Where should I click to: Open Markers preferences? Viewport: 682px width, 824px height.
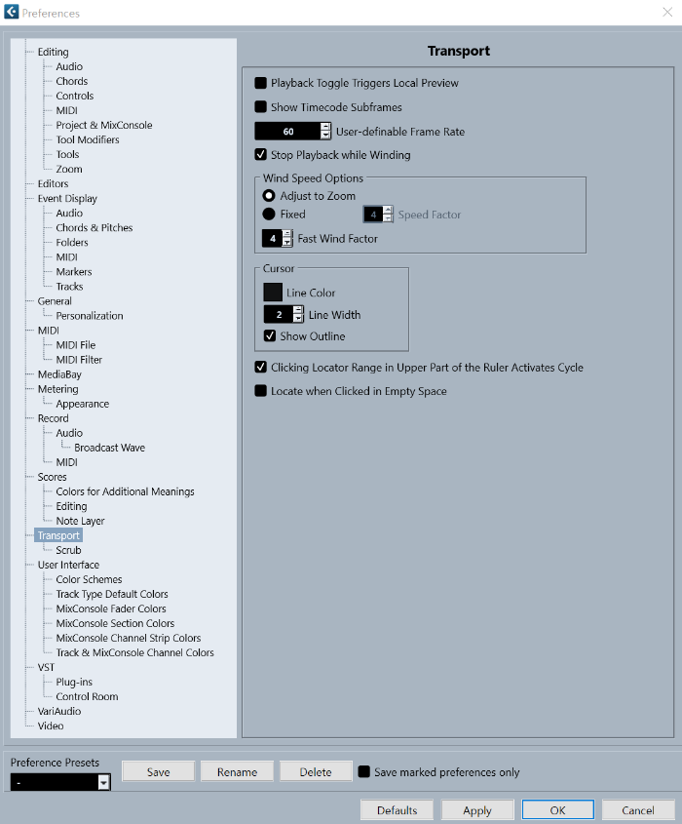(74, 272)
